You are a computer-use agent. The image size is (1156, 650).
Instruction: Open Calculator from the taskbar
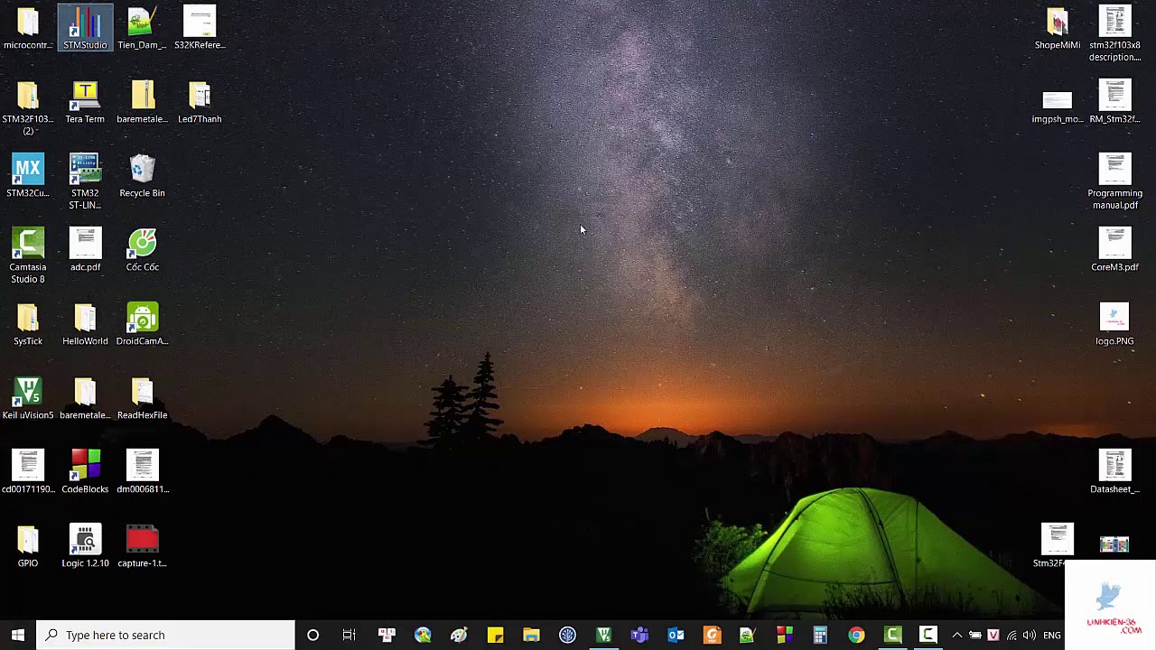pyautogui.click(x=820, y=635)
